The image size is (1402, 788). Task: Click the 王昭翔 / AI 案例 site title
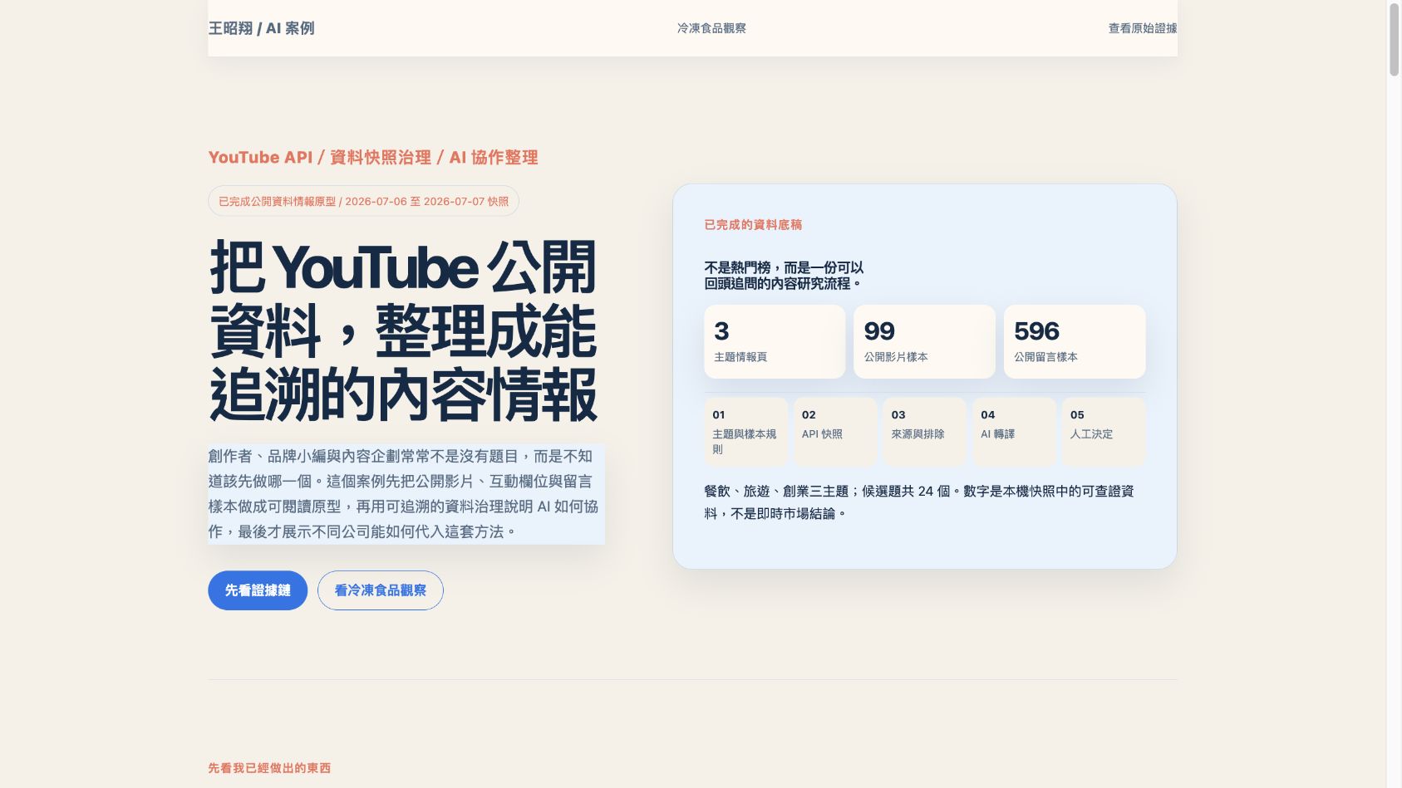(261, 28)
